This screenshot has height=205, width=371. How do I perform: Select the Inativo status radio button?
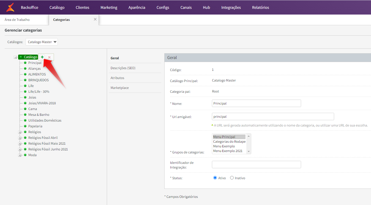(232, 178)
